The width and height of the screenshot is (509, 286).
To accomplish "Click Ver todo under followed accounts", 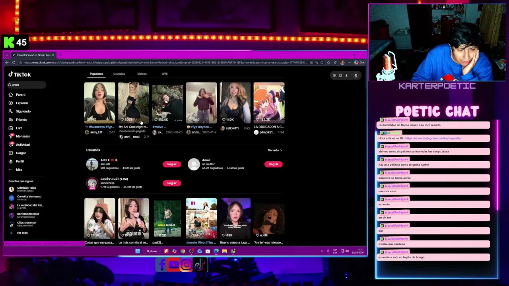I will [22, 233].
